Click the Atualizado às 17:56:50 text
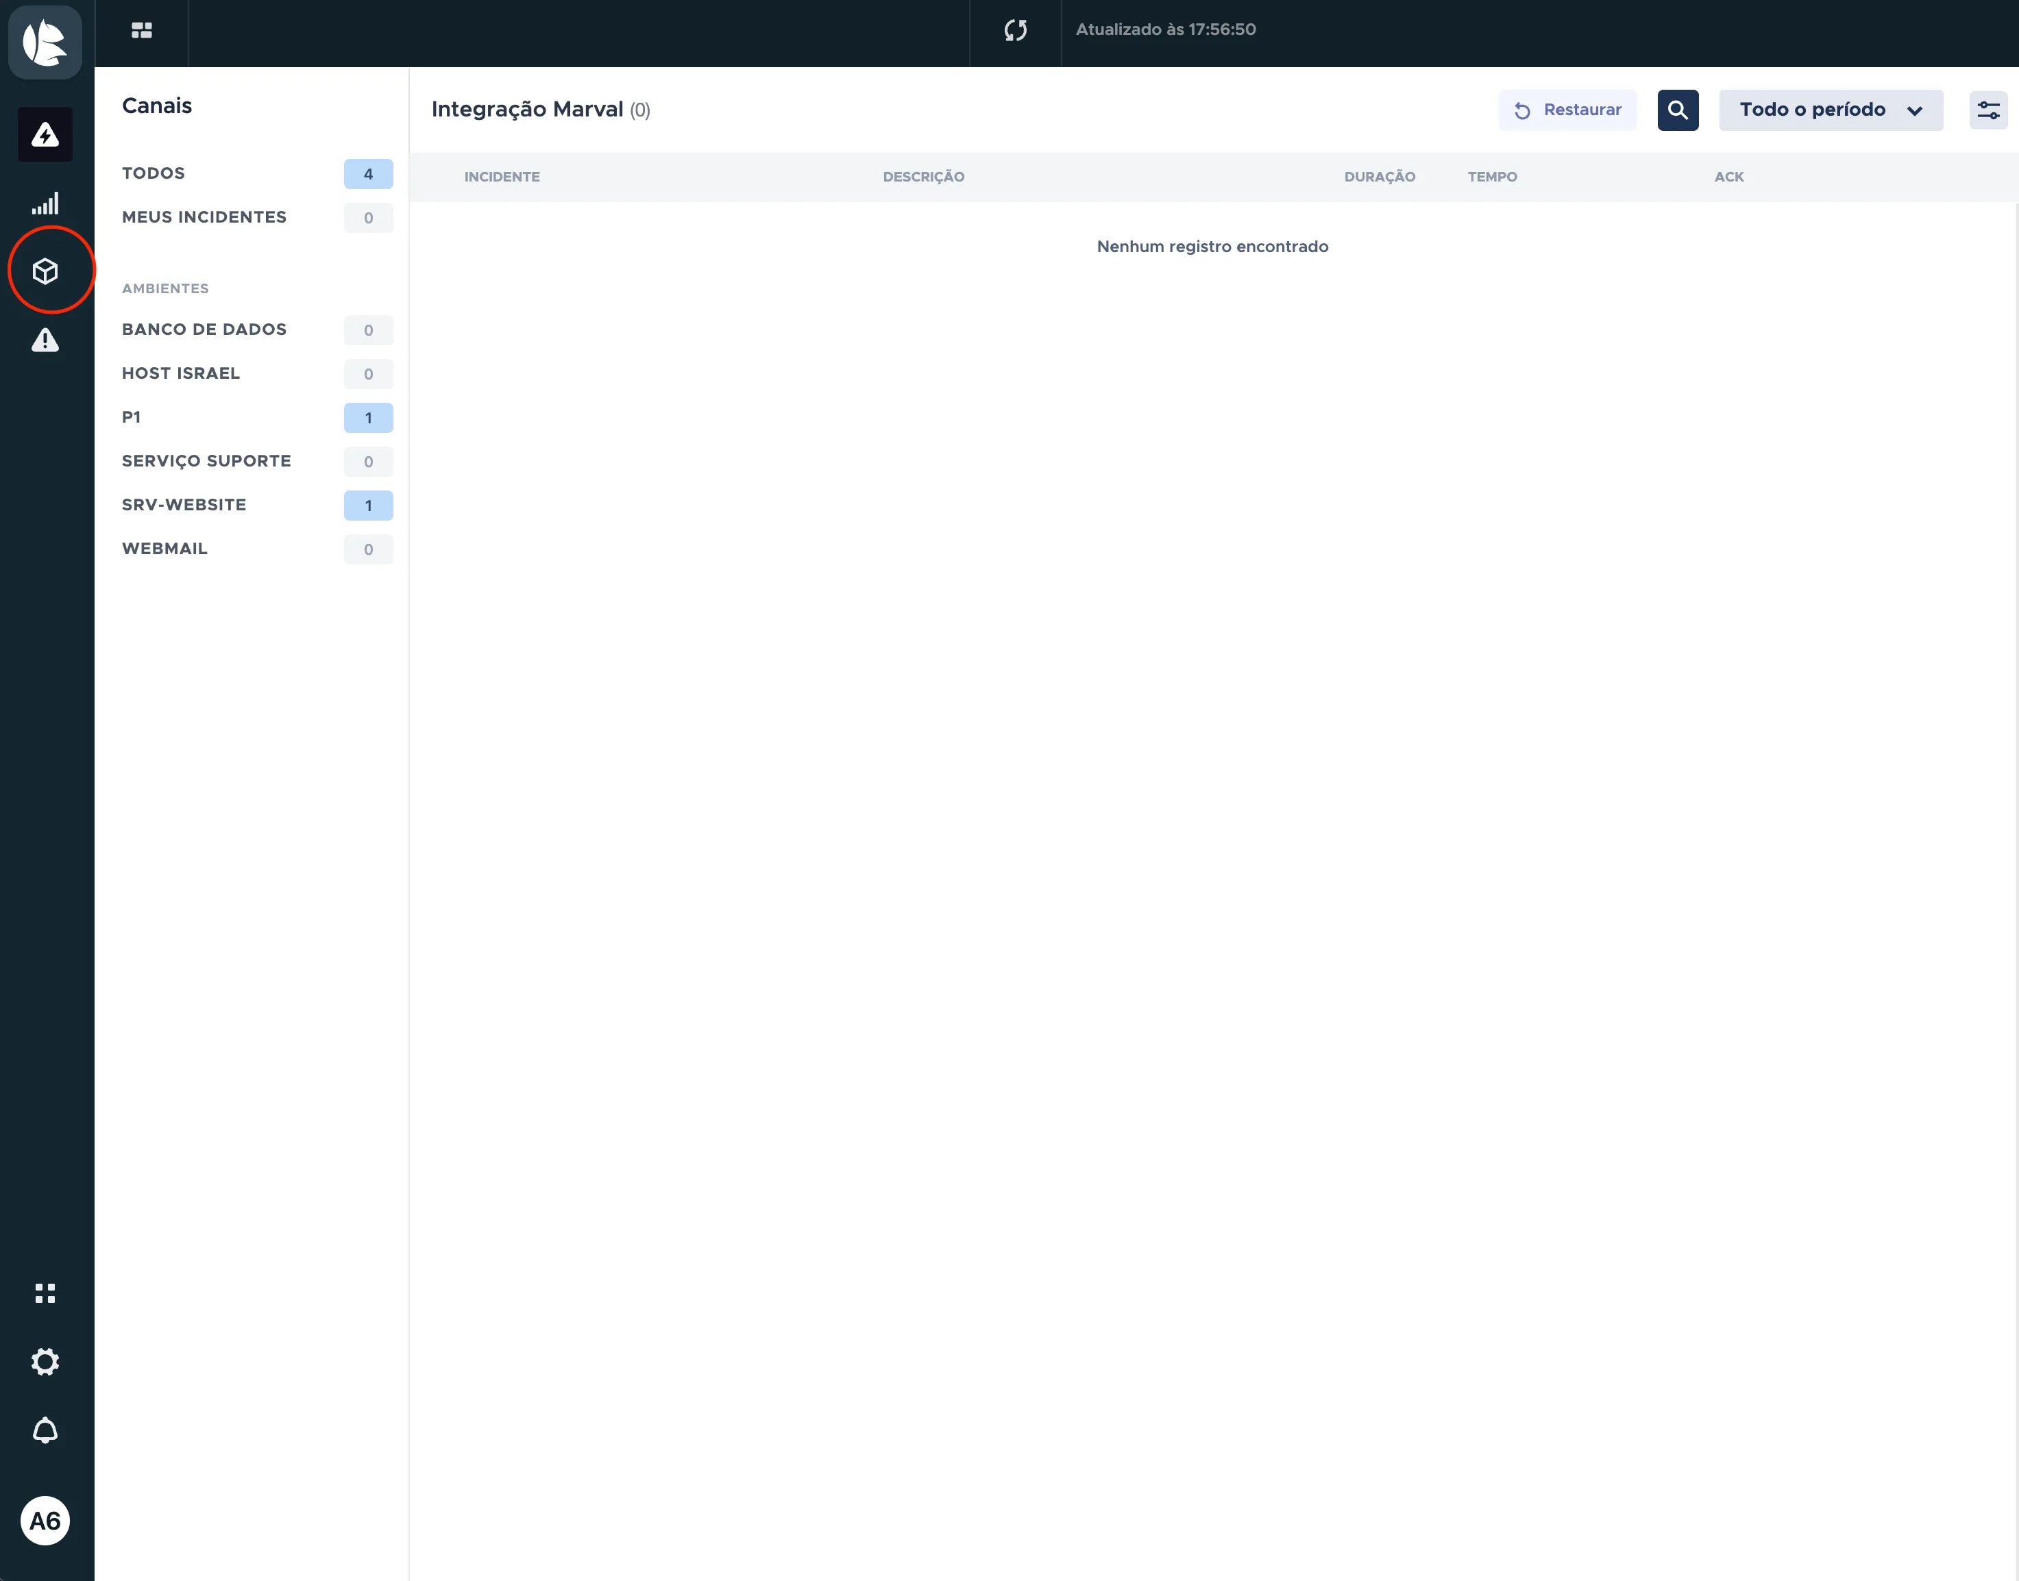 (x=1166, y=29)
